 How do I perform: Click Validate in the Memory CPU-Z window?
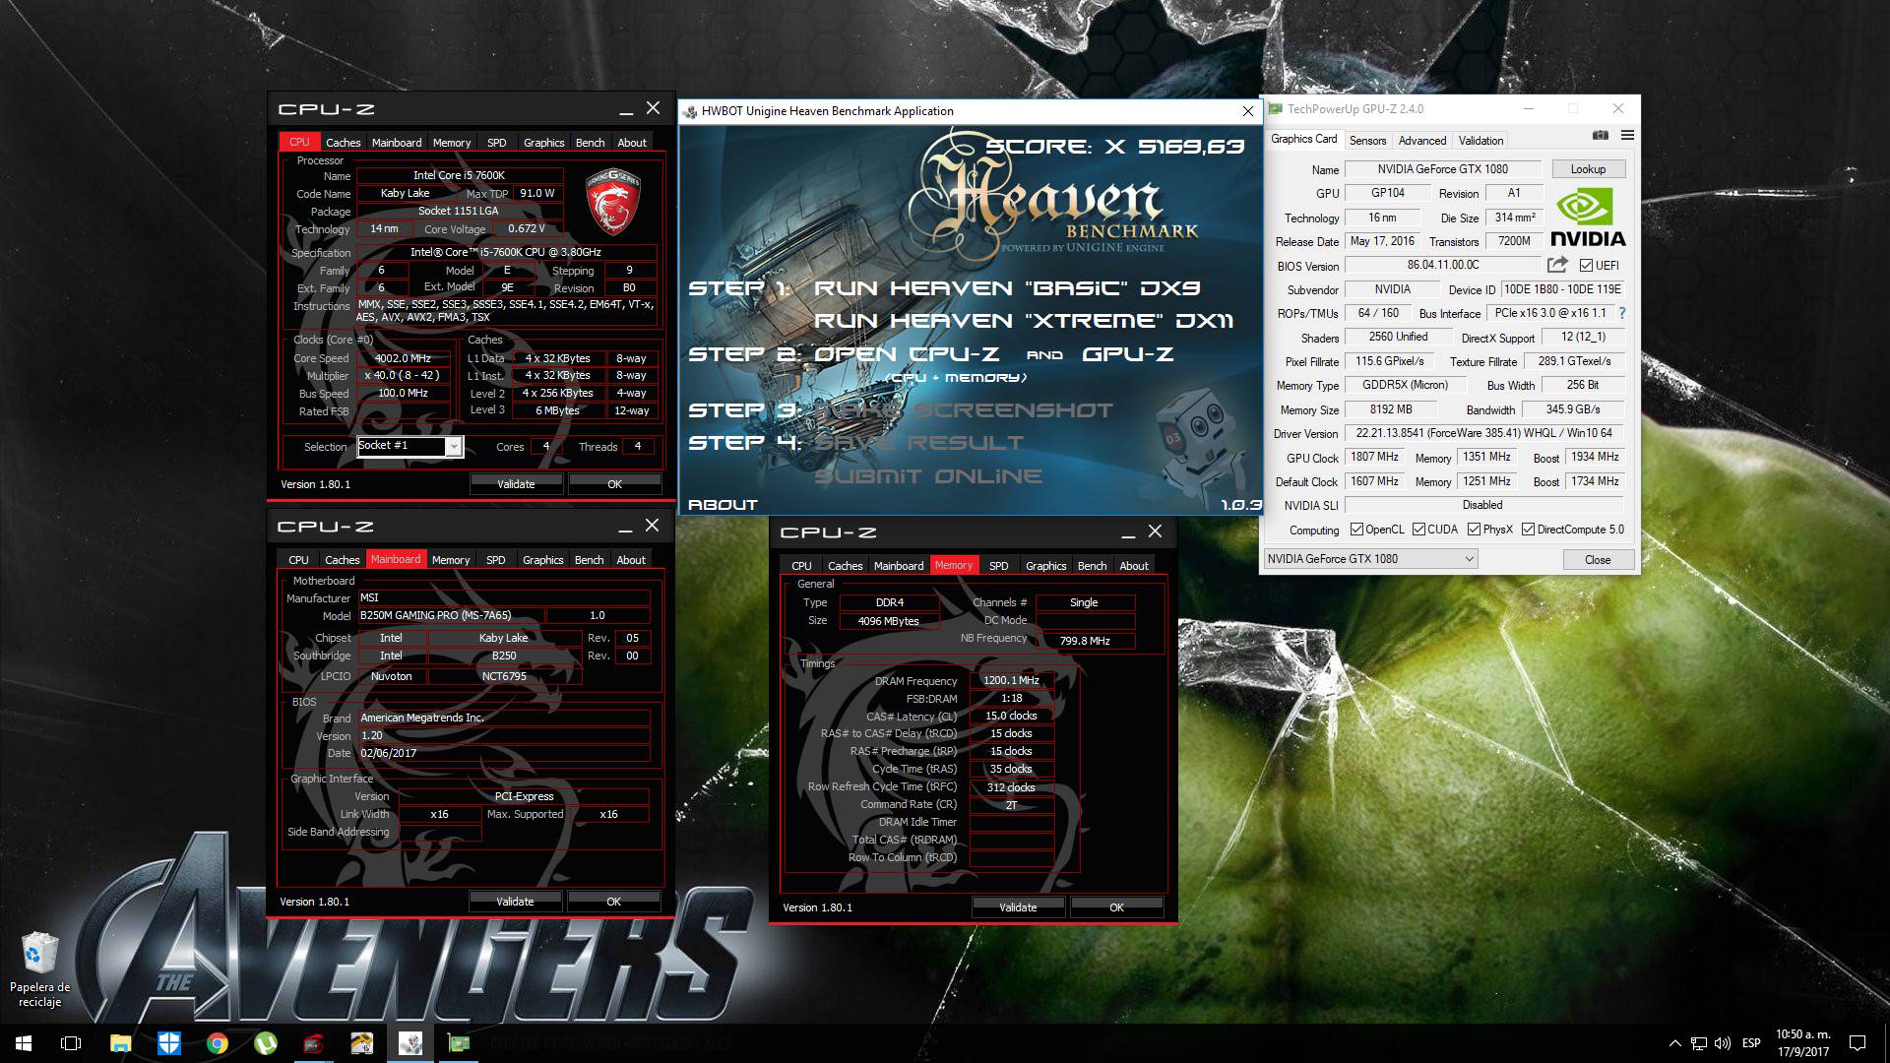(x=1018, y=907)
